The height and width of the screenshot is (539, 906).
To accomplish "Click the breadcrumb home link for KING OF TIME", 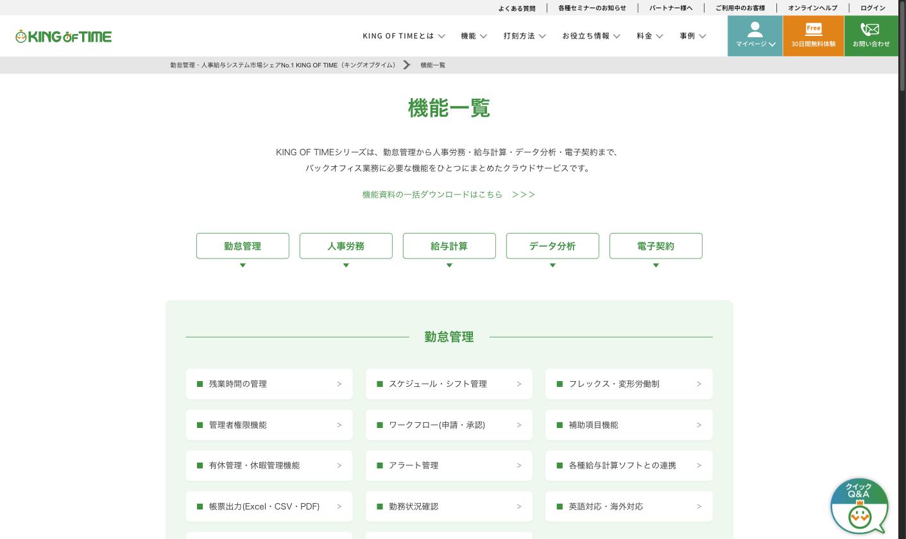I will (x=284, y=65).
